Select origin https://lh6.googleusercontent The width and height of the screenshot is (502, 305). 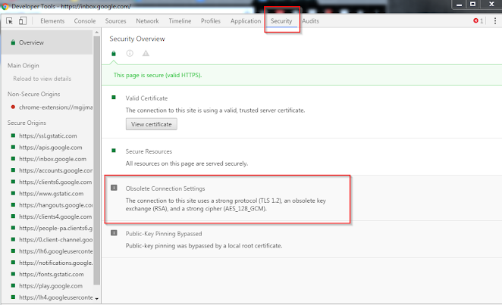55,251
